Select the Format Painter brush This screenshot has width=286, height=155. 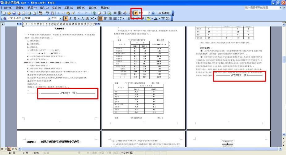coord(73,13)
